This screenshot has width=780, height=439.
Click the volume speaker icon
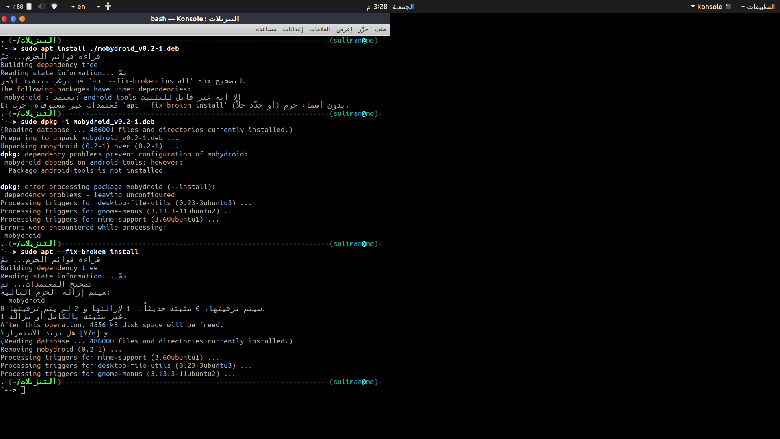41,7
